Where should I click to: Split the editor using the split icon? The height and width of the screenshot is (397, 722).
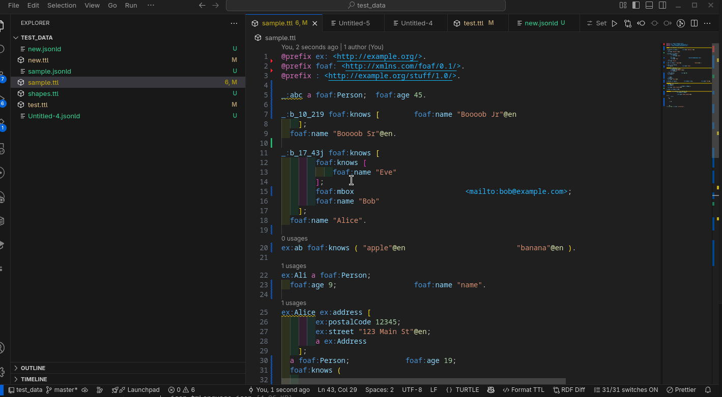tap(694, 23)
